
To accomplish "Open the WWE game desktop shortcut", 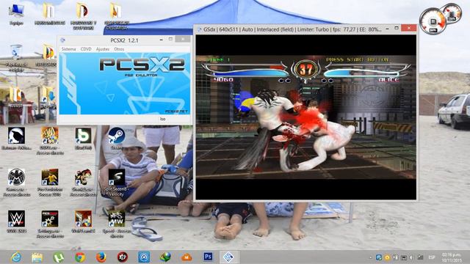I will [x=16, y=221].
